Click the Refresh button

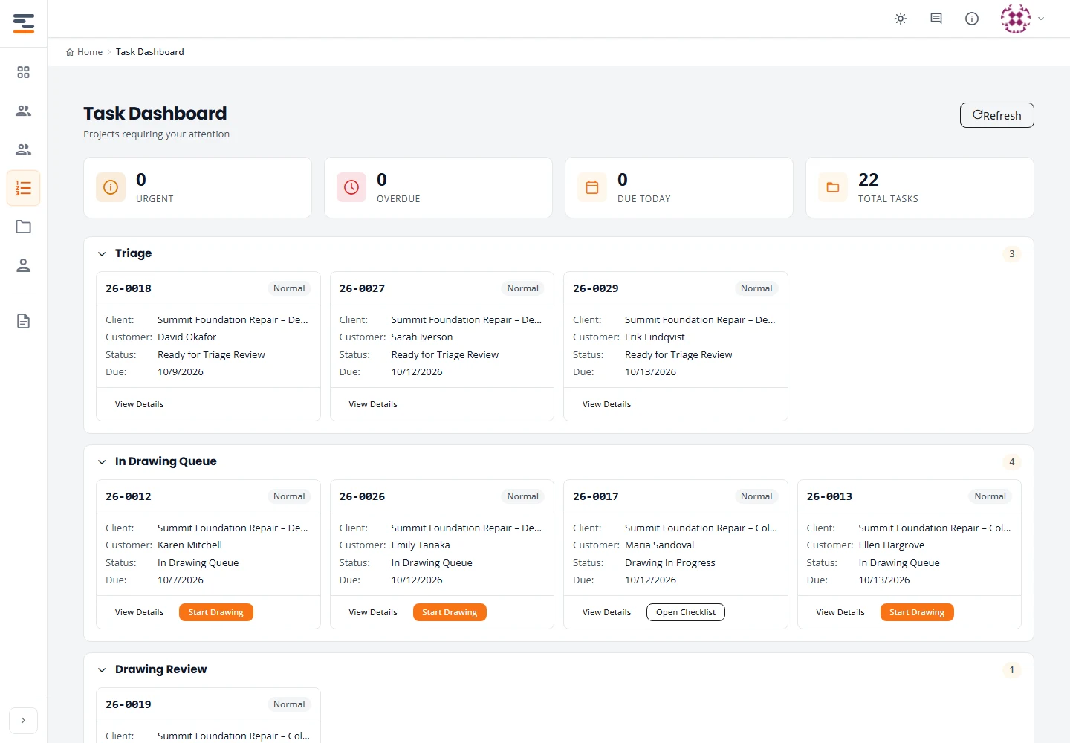pos(996,115)
